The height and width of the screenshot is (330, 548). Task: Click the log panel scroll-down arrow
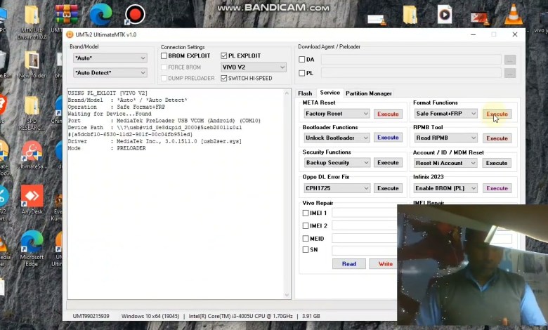click(x=287, y=295)
